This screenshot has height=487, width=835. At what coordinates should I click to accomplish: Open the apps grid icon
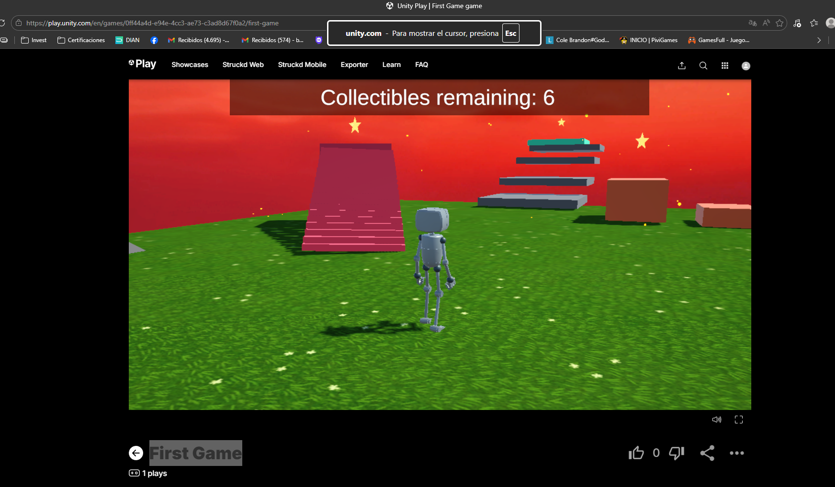pyautogui.click(x=725, y=66)
